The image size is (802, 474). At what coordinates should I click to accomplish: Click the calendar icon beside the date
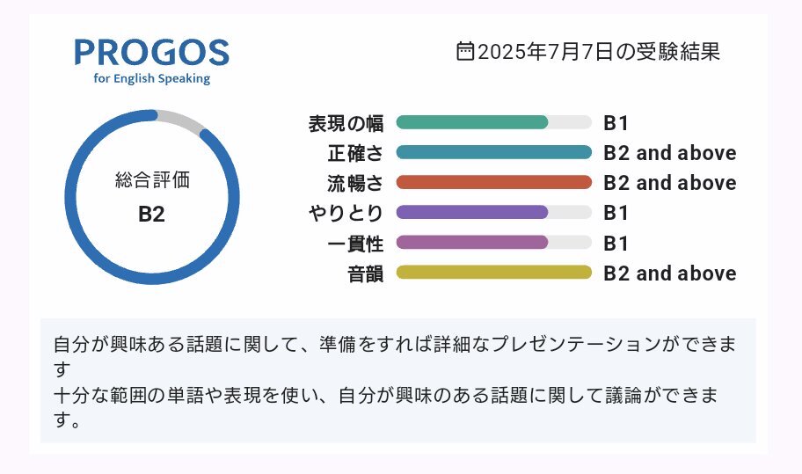(465, 51)
